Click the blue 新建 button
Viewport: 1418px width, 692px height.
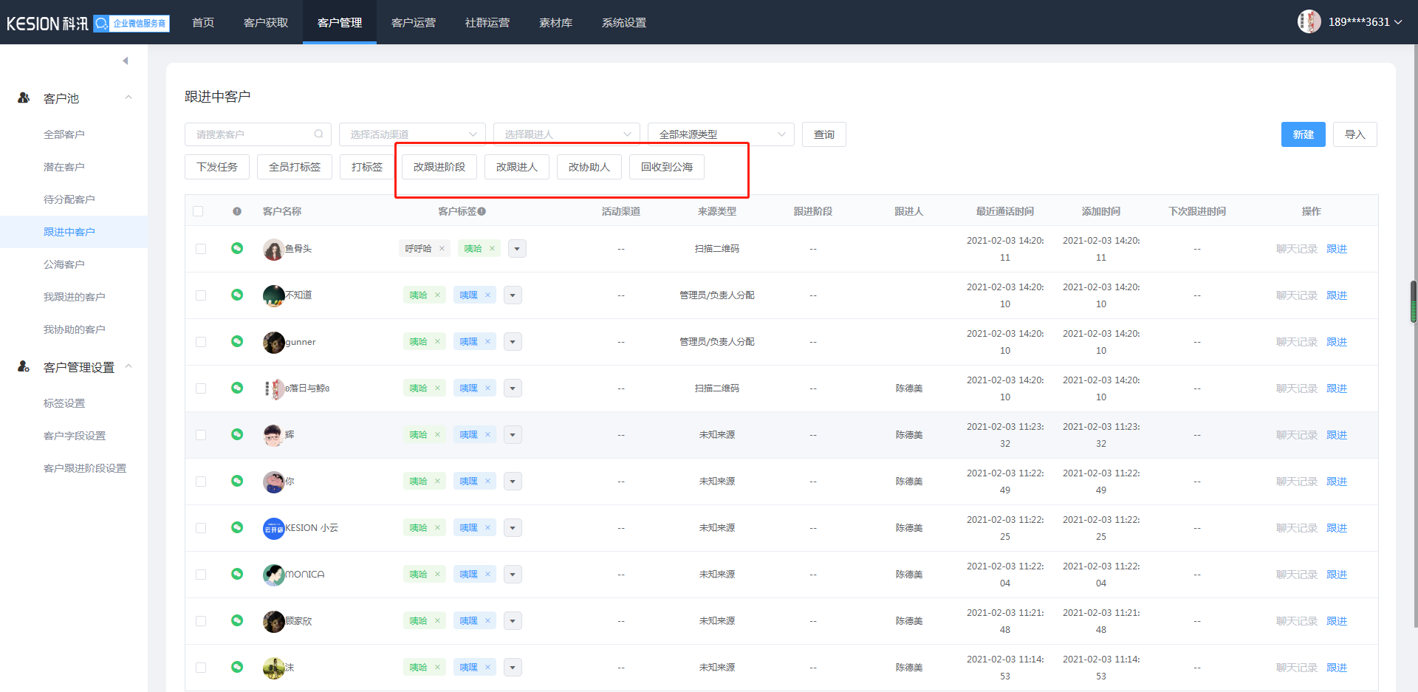(1303, 134)
